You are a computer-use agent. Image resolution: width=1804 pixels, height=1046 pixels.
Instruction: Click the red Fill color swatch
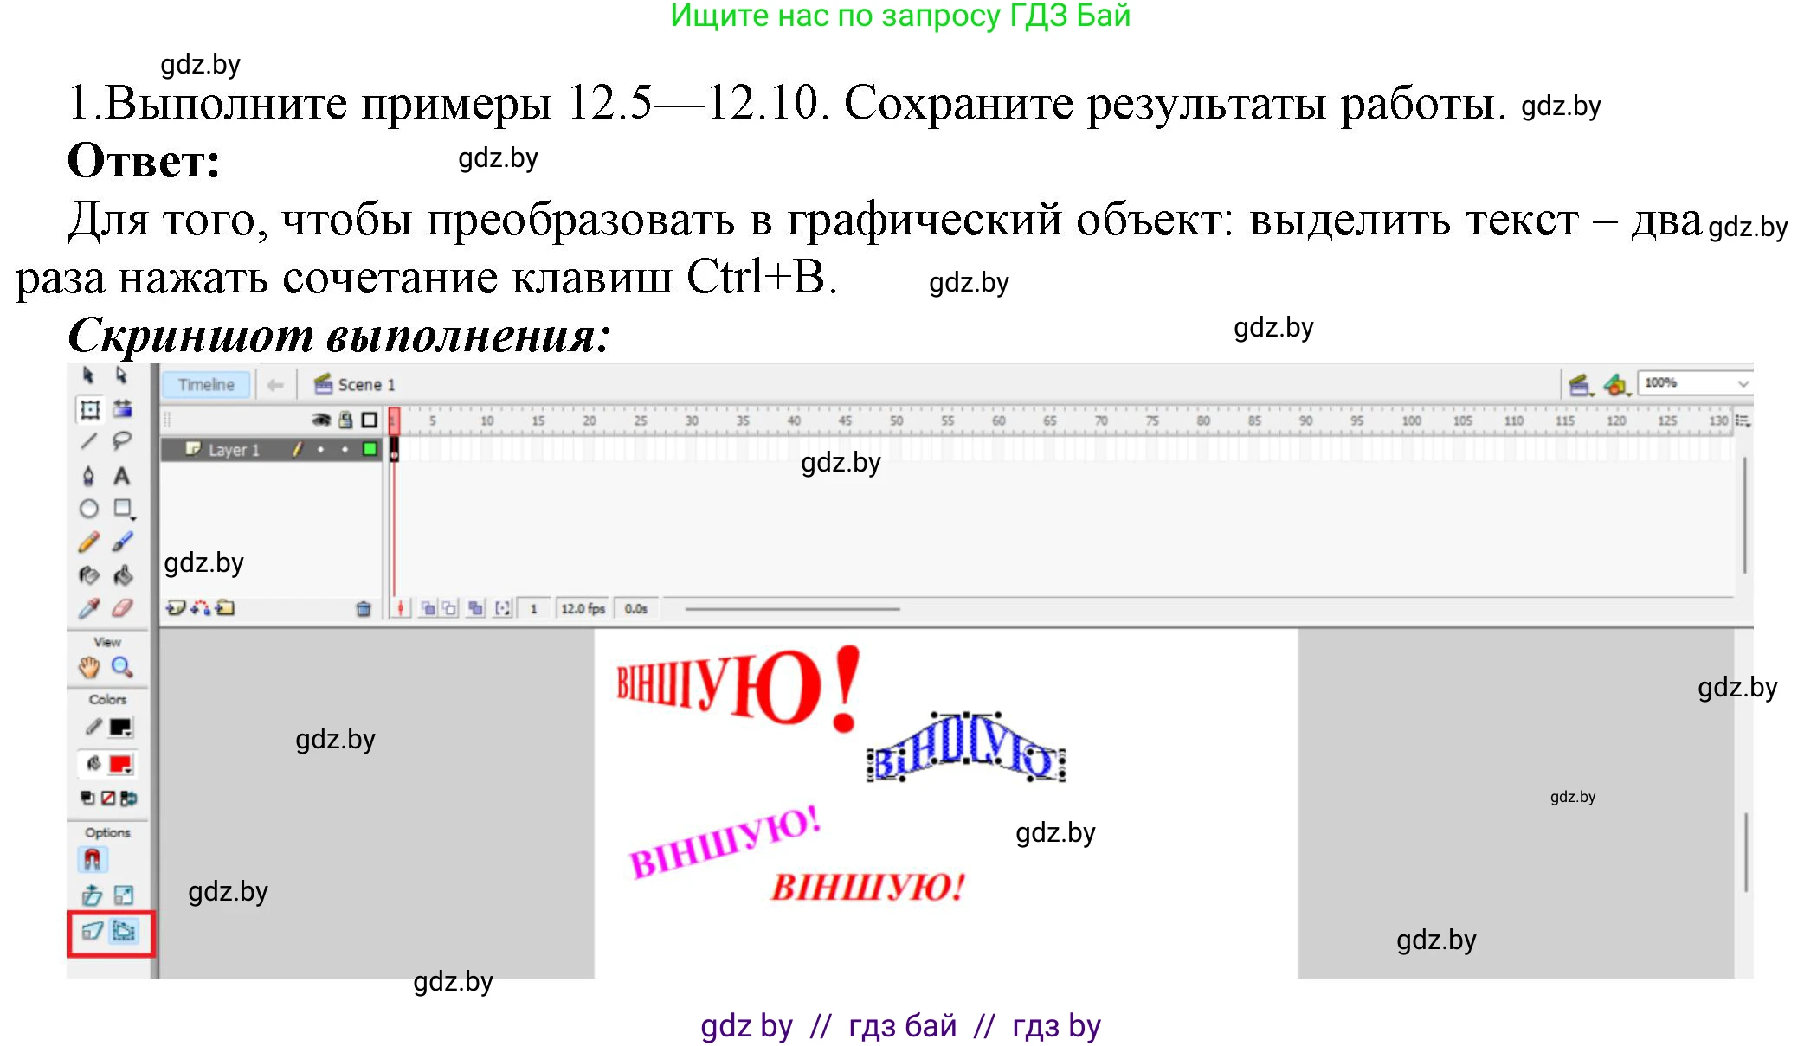pos(121,763)
